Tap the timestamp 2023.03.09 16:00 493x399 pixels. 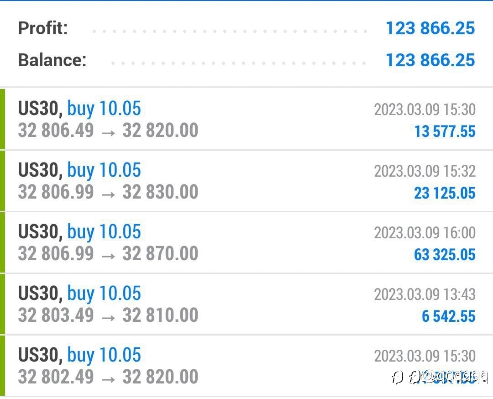click(425, 233)
